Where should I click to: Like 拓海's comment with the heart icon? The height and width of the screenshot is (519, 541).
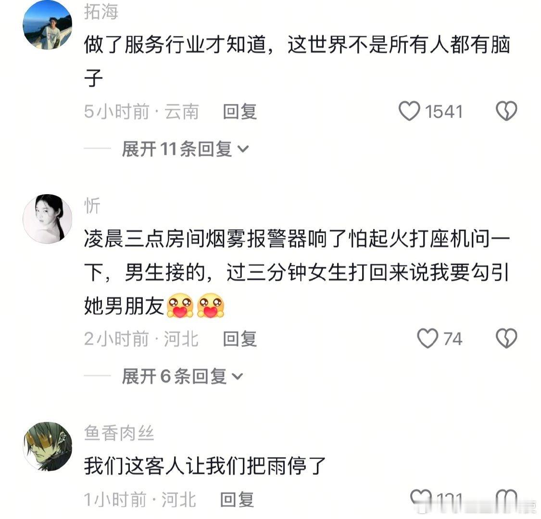coord(409,111)
